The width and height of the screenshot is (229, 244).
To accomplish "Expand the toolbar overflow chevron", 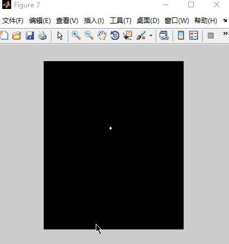I will pos(225,33).
